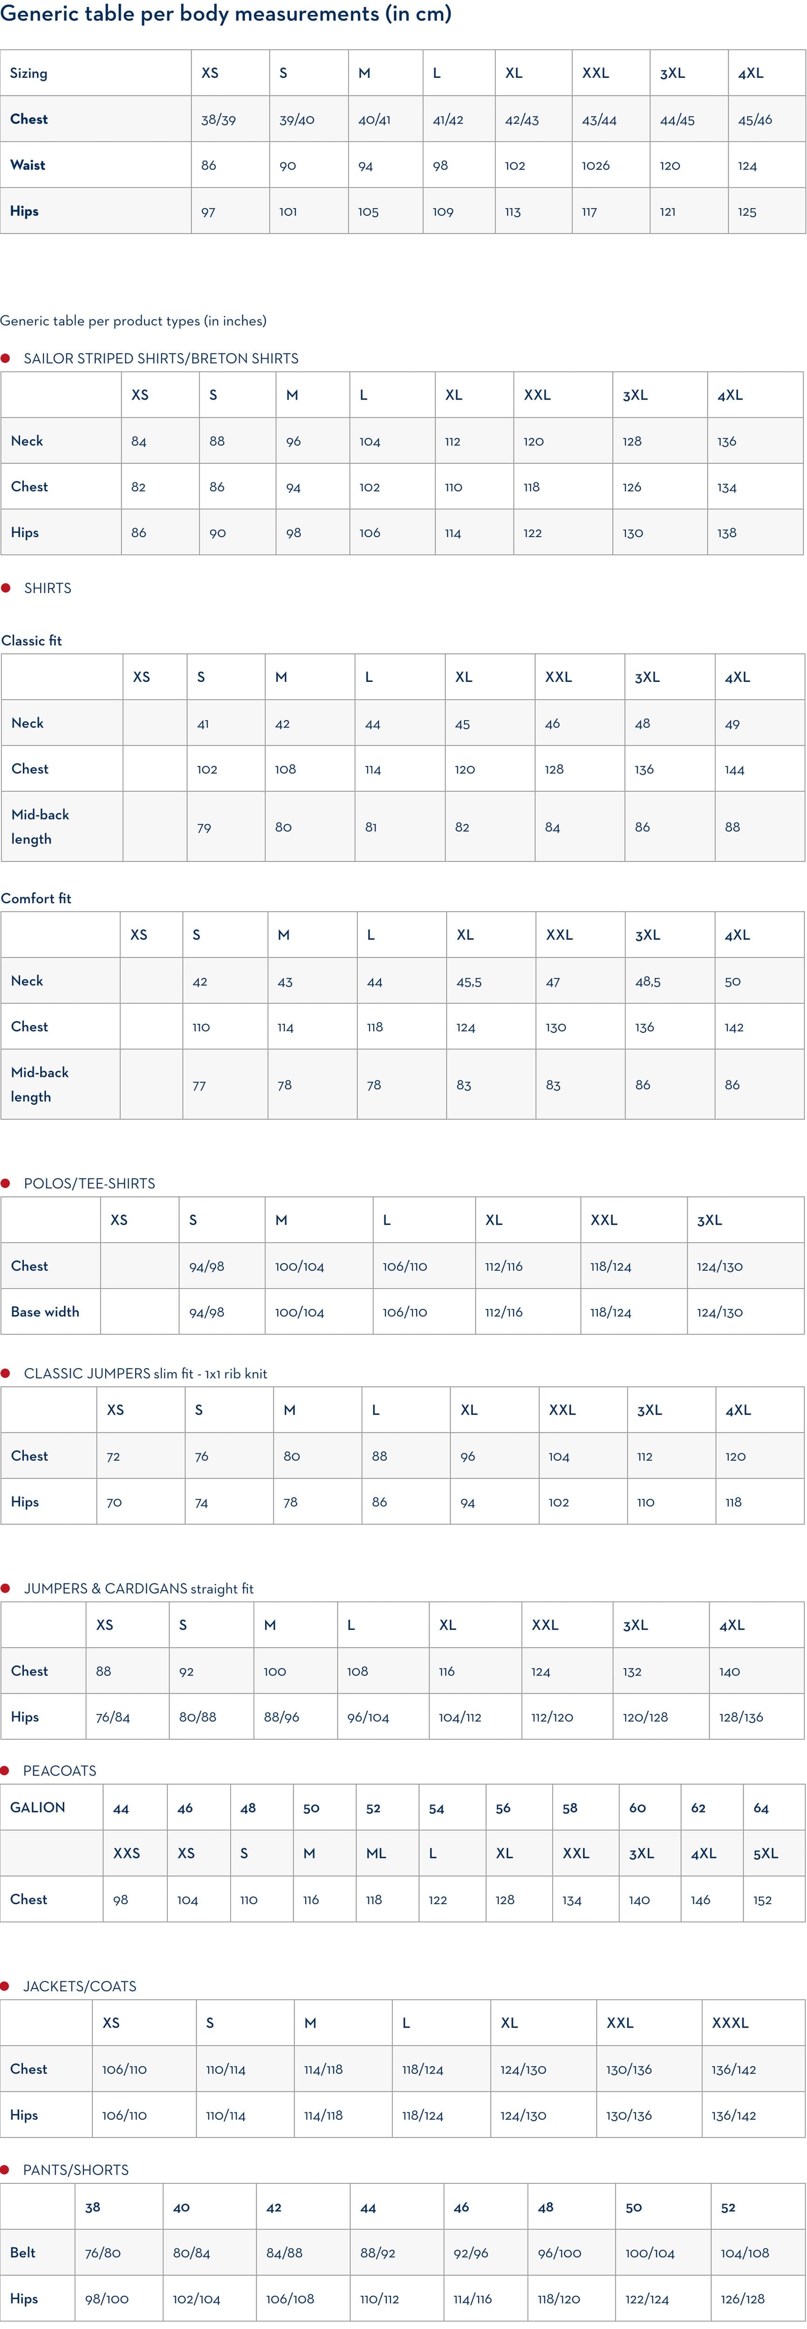The image size is (807, 2329).
Task: Select the Comfort fit subheading
Action: 36,898
